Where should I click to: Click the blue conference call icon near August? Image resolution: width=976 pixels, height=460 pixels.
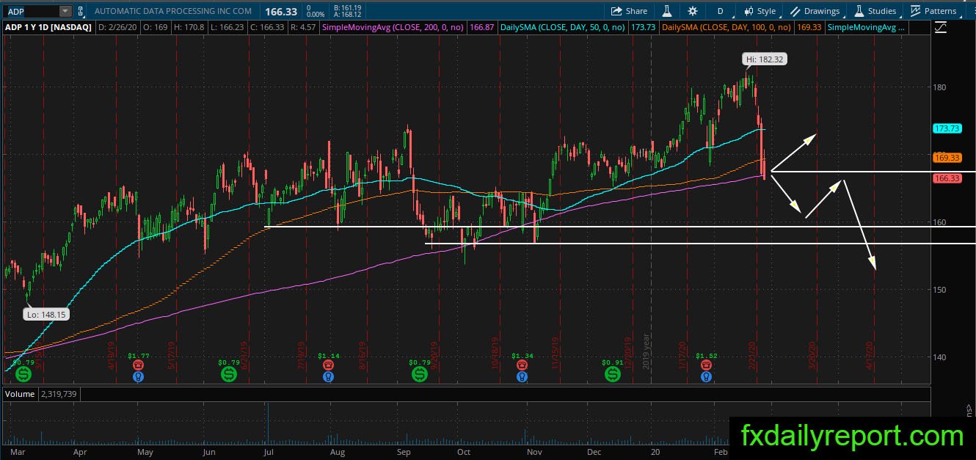click(x=329, y=376)
